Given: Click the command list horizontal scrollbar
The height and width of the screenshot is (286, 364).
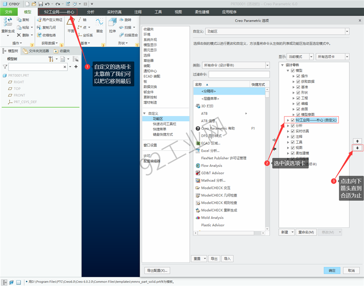Looking at the screenshot, I should click(229, 233).
